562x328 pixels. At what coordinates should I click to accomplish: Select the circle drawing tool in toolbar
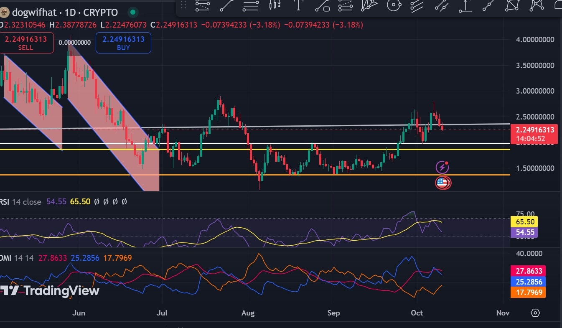pos(394,5)
